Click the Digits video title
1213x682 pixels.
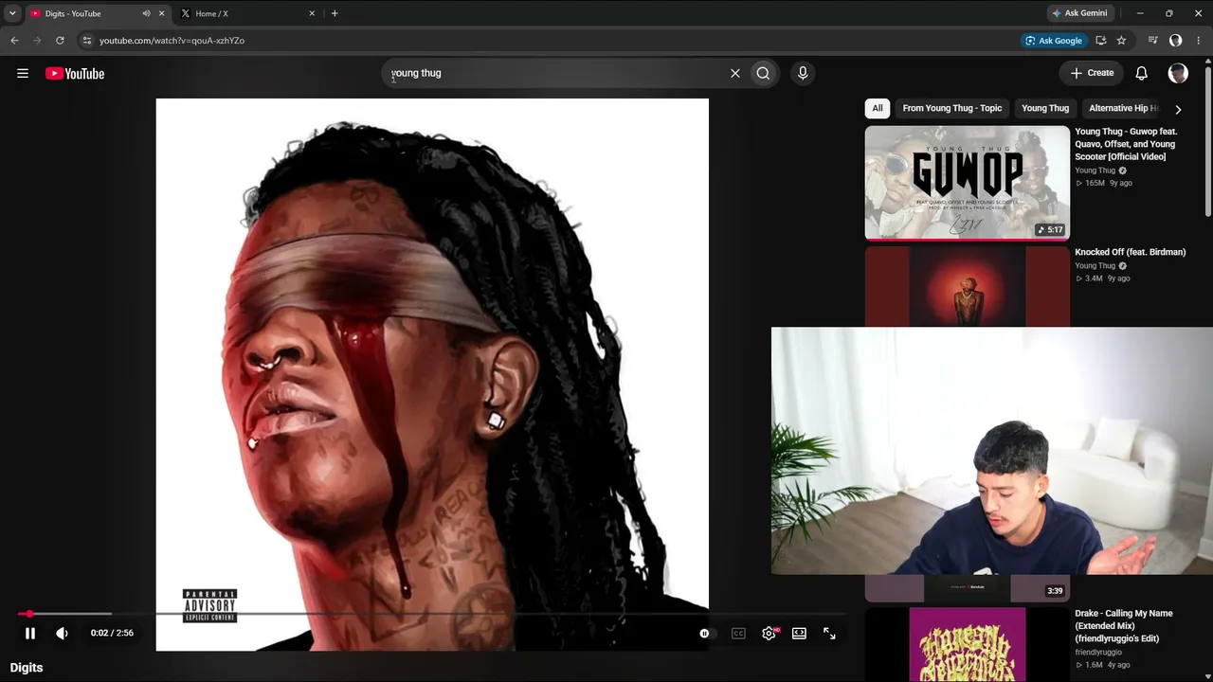tap(27, 668)
